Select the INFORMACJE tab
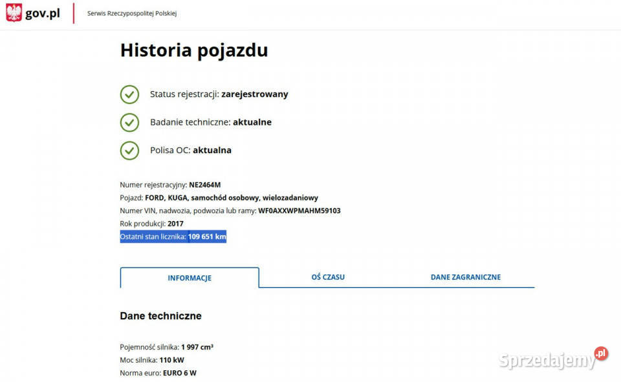Image resolution: width=621 pixels, height=382 pixels. pos(190,278)
